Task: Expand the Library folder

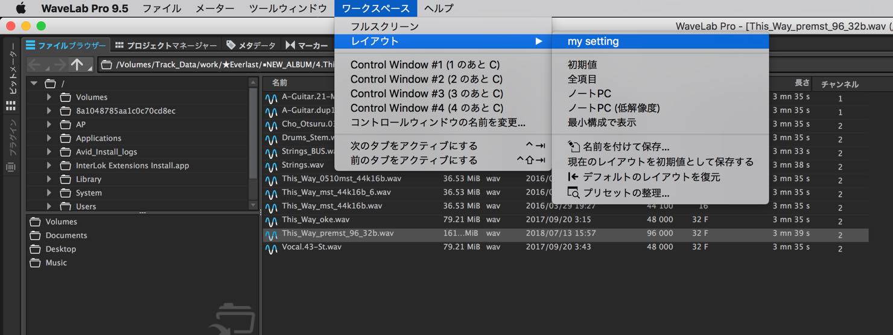Action: (x=49, y=179)
